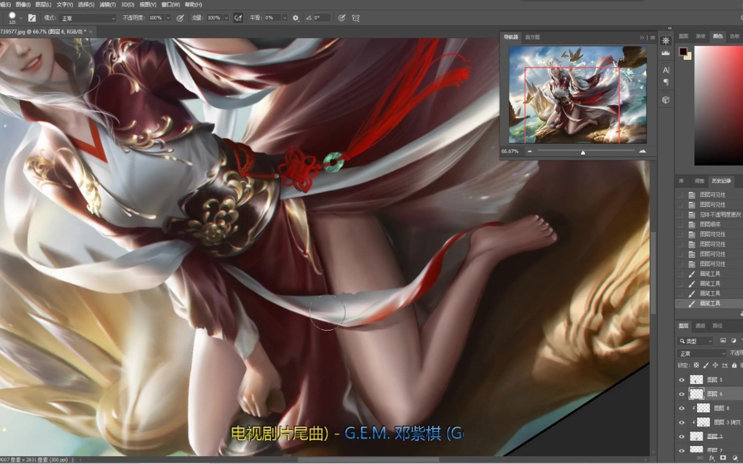The width and height of the screenshot is (743, 464).
Task: Open the 窗口(W) menu
Action: click(x=170, y=4)
